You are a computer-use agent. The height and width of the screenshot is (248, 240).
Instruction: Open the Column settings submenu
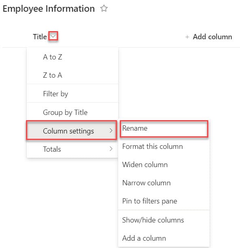(x=71, y=131)
